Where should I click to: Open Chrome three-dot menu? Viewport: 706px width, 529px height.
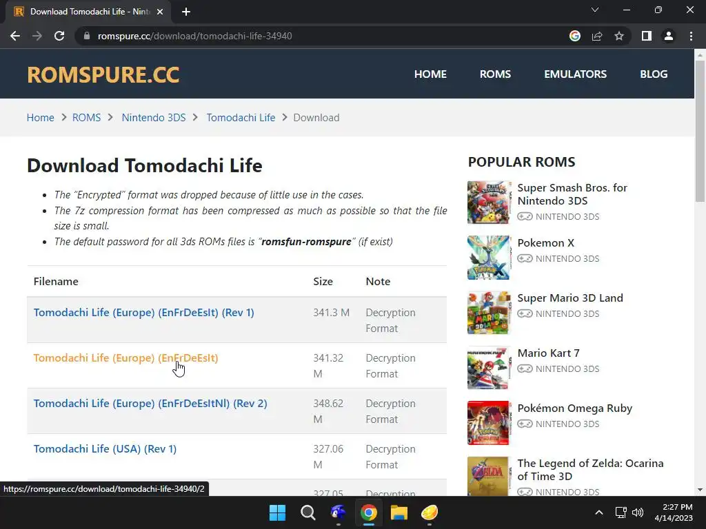[x=691, y=36]
